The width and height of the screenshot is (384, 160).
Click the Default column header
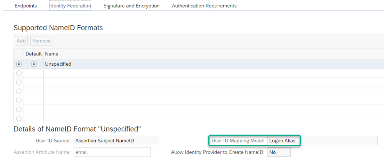[34, 54]
